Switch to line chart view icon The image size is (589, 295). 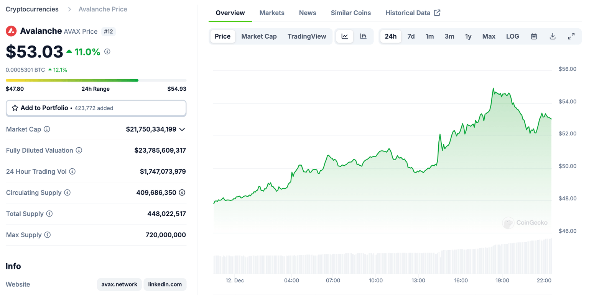click(345, 36)
